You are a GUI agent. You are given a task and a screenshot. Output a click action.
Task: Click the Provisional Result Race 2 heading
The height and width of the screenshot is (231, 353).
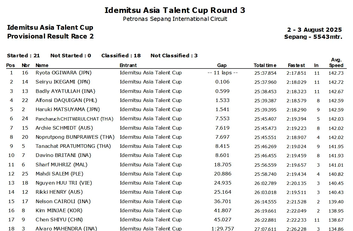click(x=50, y=36)
